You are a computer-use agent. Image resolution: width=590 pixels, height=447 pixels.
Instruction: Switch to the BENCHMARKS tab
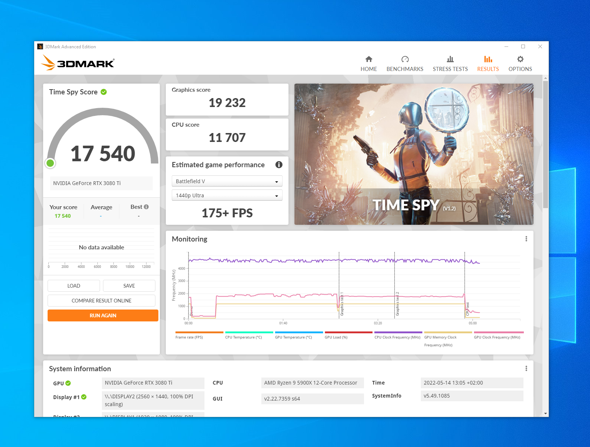[x=405, y=69]
